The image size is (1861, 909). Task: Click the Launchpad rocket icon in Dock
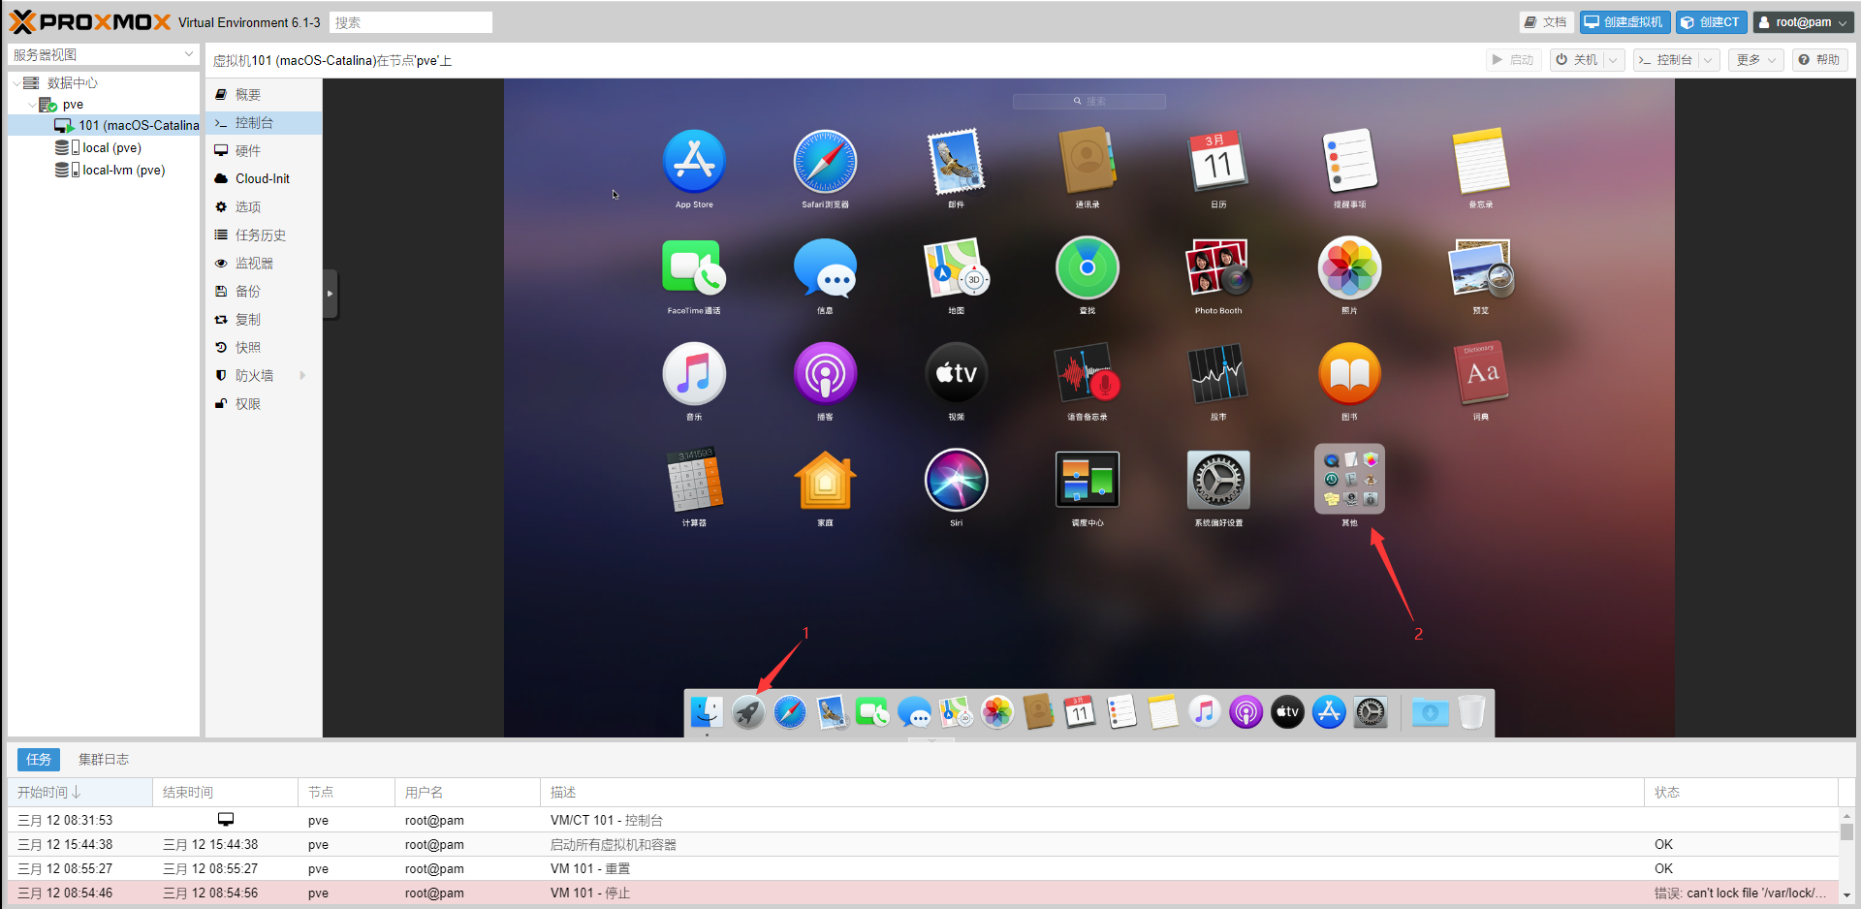[747, 713]
